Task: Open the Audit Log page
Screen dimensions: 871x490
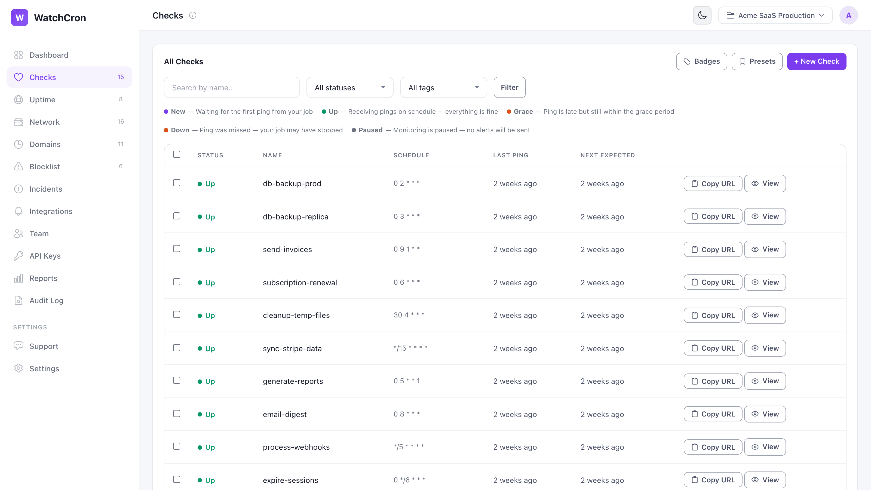Action: click(69, 301)
